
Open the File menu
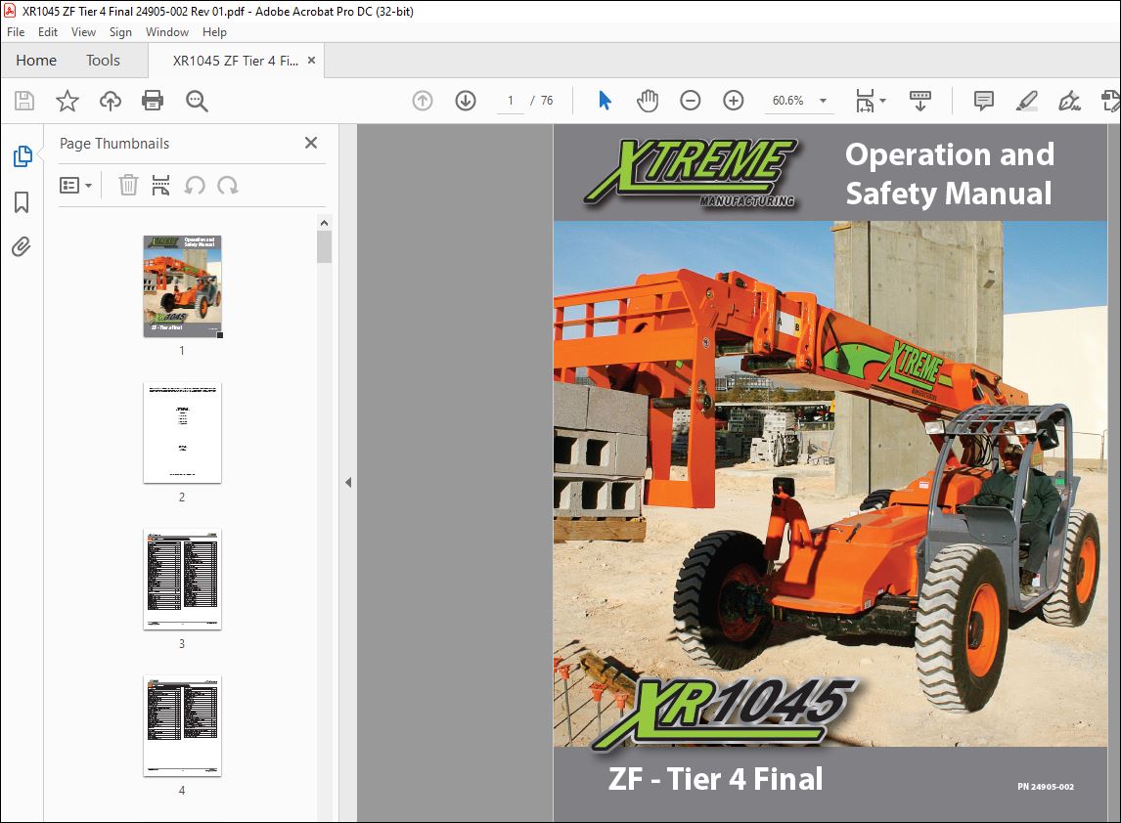click(16, 32)
